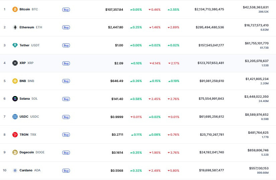Open the TRON name link

coord(24,135)
